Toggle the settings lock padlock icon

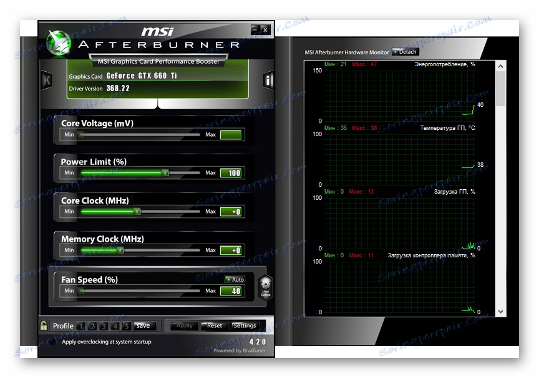[44, 325]
